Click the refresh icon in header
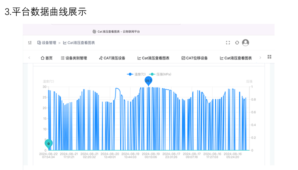 point(237,43)
